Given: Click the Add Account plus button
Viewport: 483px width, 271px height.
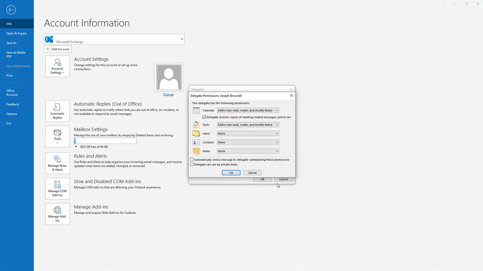Looking at the screenshot, I should [x=58, y=49].
